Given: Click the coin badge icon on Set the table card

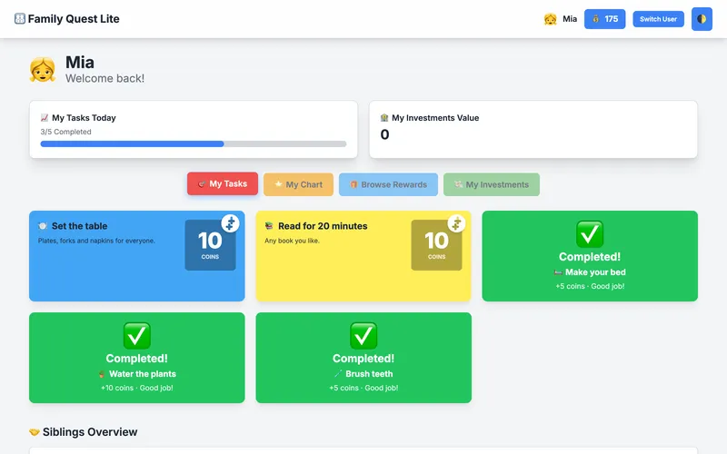Looking at the screenshot, I should pos(230,223).
